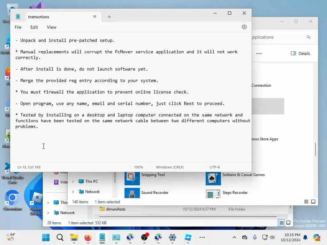Switch Applications window to details list view
The image size is (327, 245).
(306, 202)
